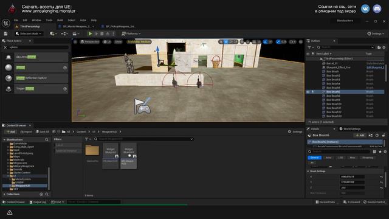389x219 pixels.
Task: Maximize or restore the viewport layout
Action: pyautogui.click(x=301, y=42)
